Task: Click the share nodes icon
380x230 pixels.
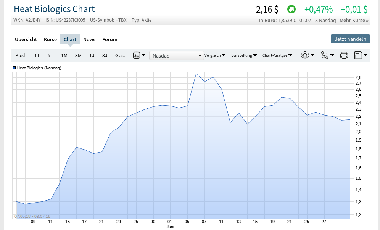Action: tap(325, 55)
